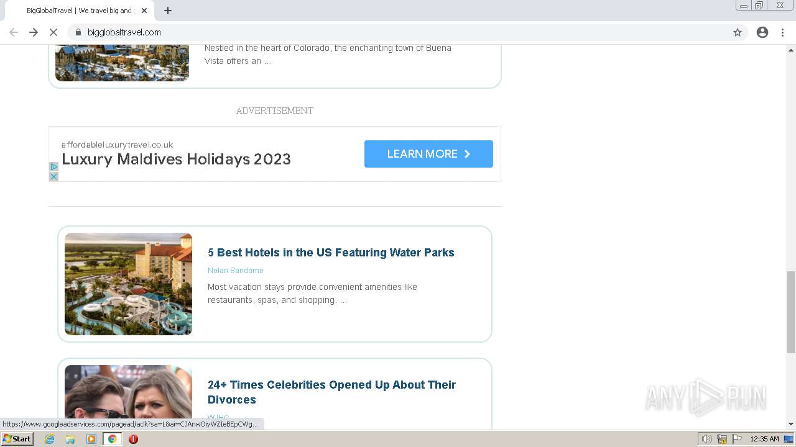This screenshot has width=796, height=447.
Task: Click the water parks article excerpt text
Action: [312, 294]
